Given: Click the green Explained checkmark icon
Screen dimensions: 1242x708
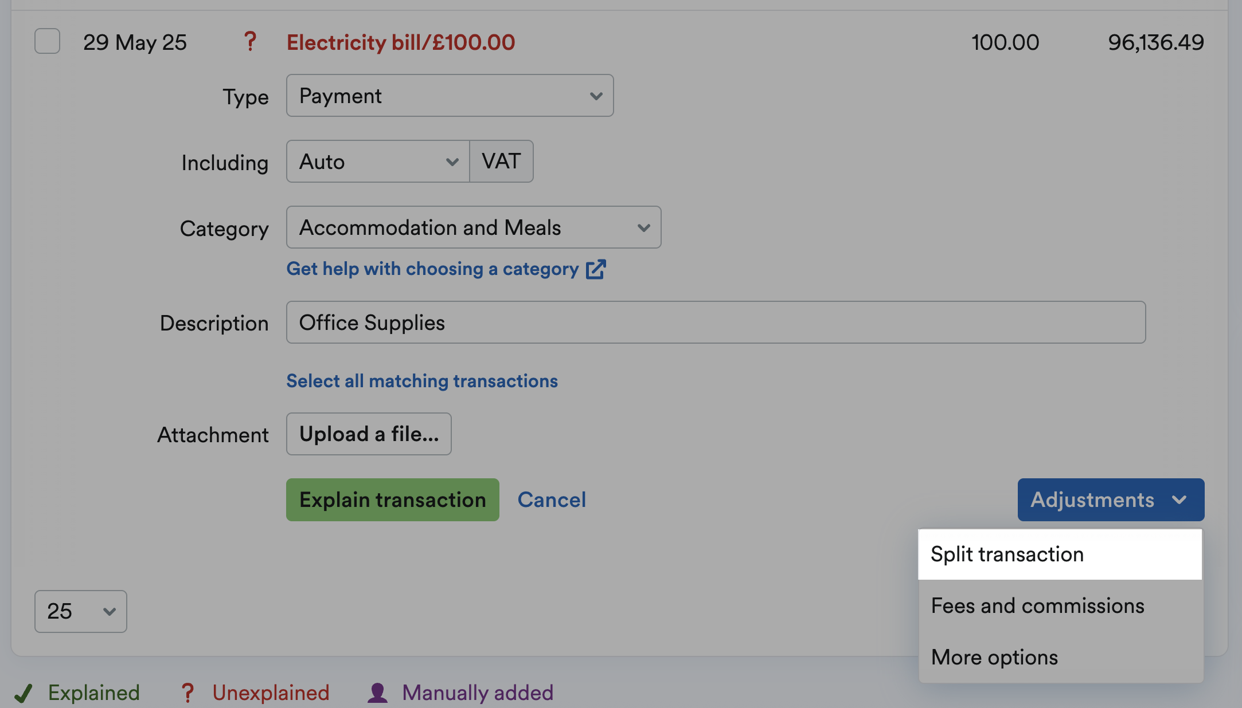Looking at the screenshot, I should [x=24, y=692].
